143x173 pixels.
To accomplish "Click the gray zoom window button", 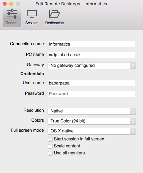I will click(18, 4).
